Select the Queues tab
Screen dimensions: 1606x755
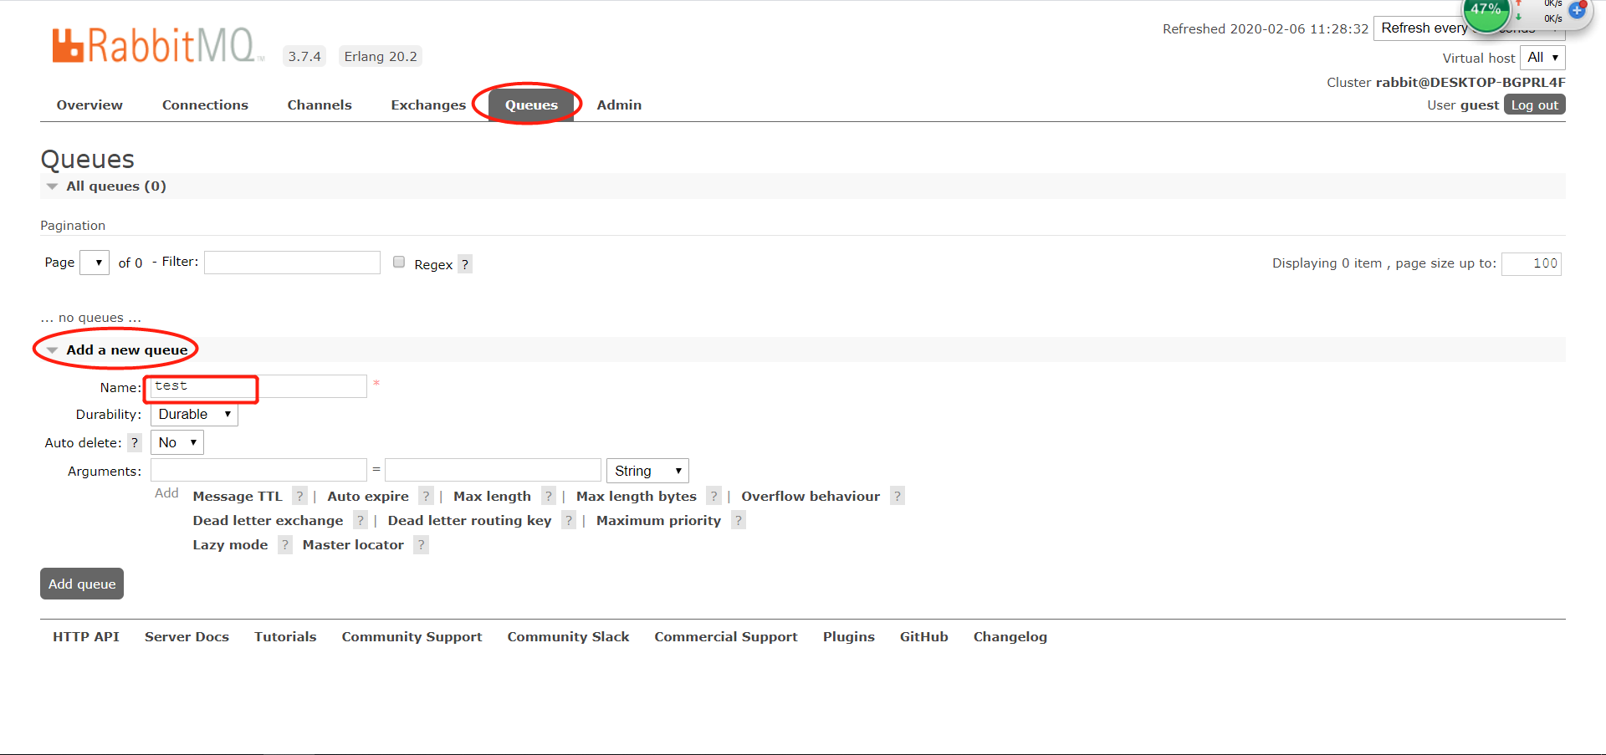(531, 105)
